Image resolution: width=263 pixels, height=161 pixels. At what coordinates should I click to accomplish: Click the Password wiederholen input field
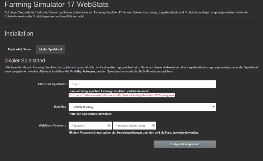[131, 126]
